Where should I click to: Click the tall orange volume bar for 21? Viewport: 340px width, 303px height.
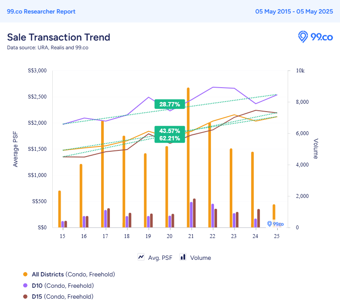[x=188, y=157]
